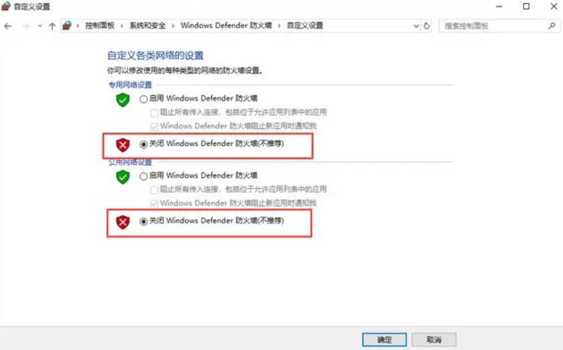563x350 pixels.
Task: Click the 确定 button
Action: coord(384,340)
